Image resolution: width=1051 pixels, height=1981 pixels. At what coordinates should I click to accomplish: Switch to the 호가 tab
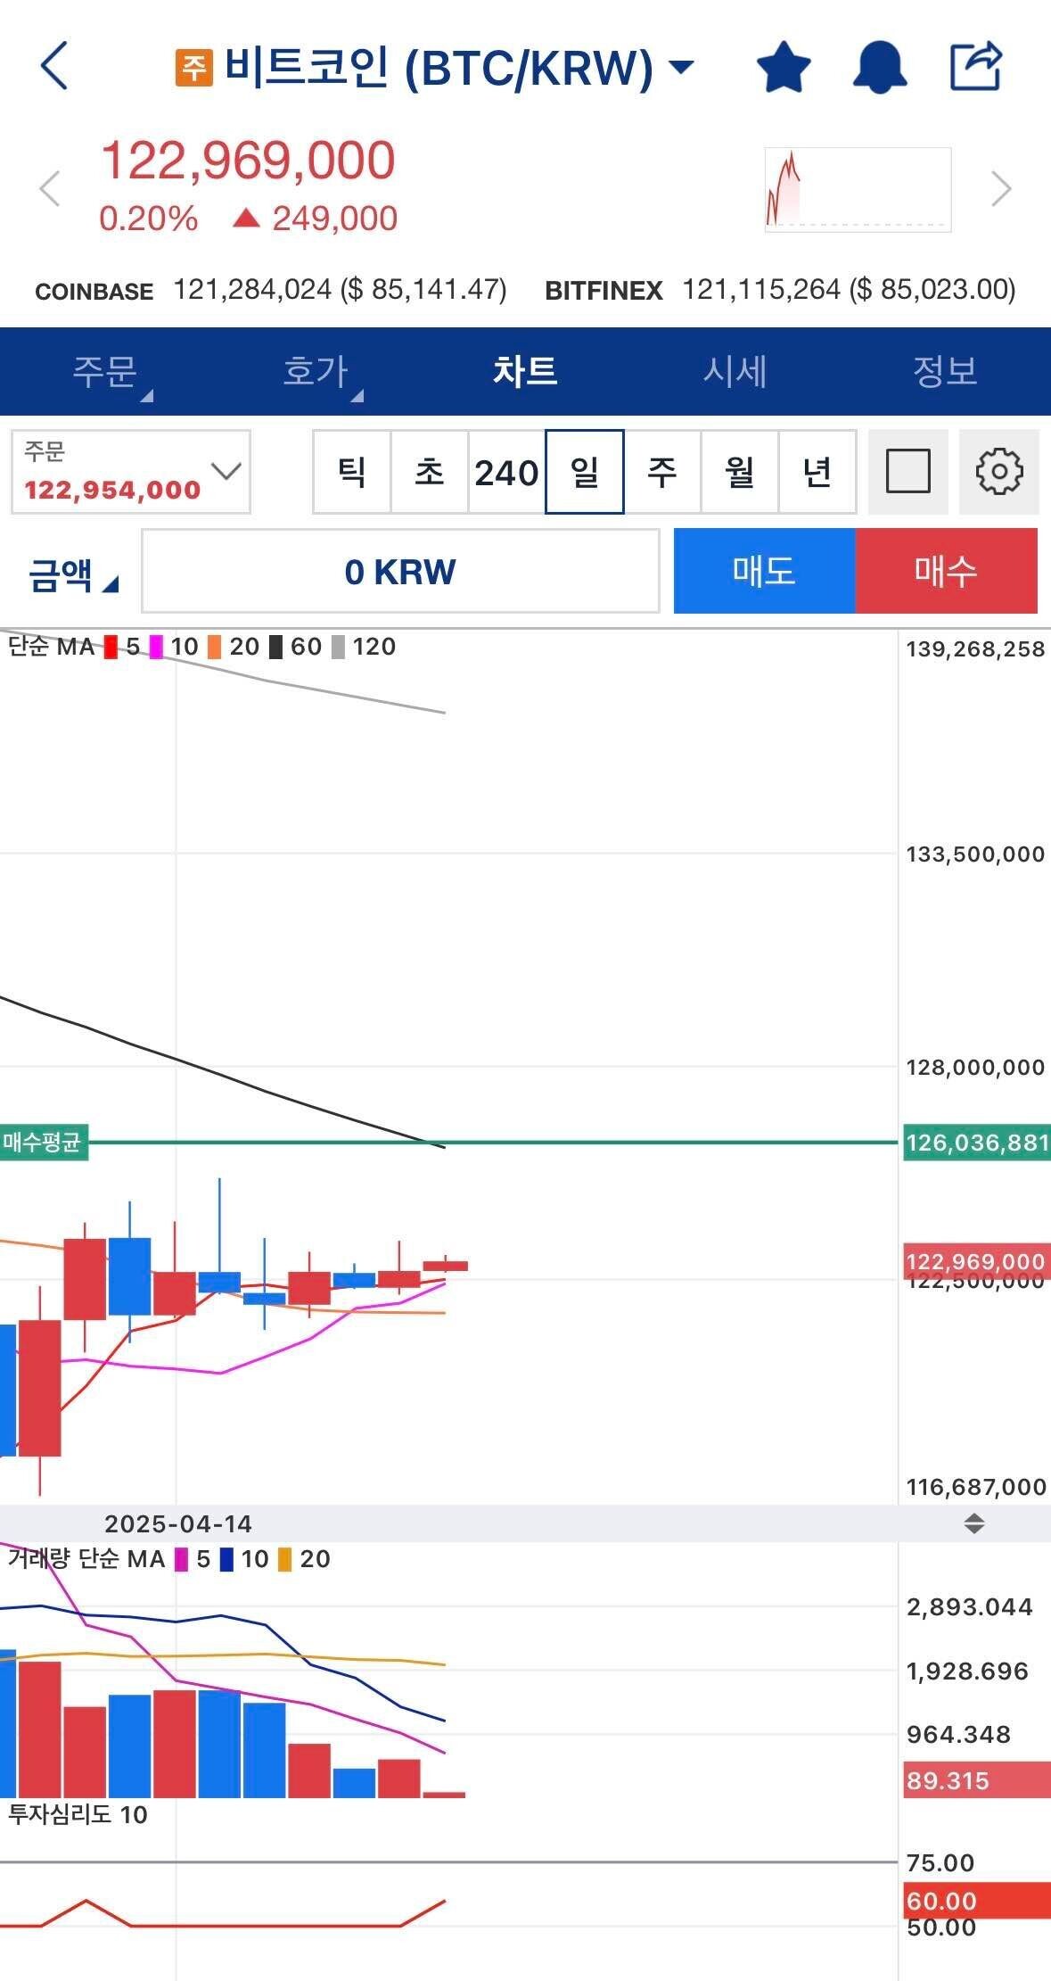pos(316,371)
